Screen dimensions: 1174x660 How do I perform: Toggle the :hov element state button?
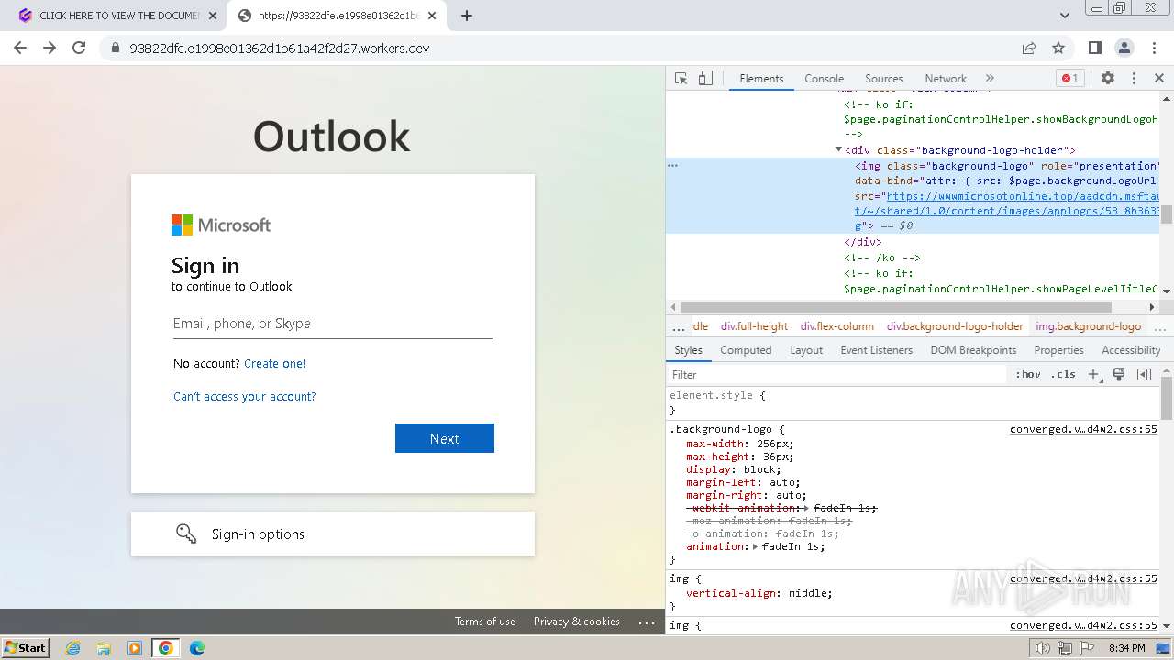coord(1028,374)
